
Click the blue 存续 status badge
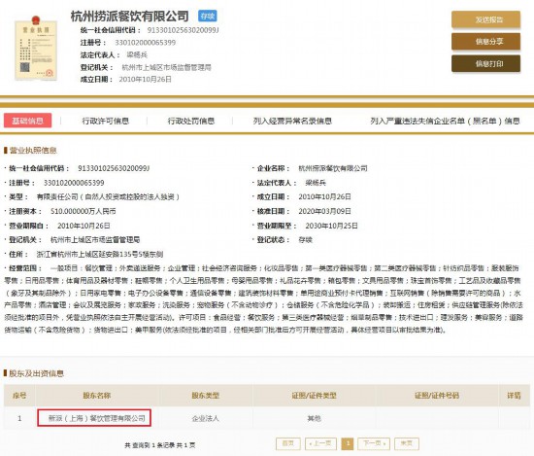[x=208, y=16]
